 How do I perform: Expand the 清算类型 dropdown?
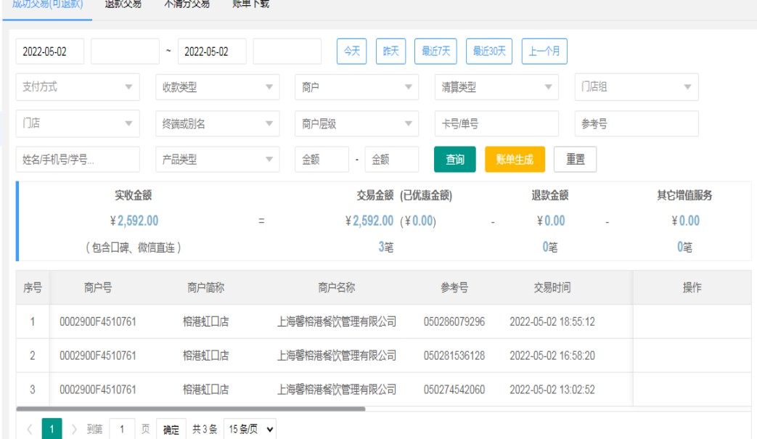click(x=496, y=87)
